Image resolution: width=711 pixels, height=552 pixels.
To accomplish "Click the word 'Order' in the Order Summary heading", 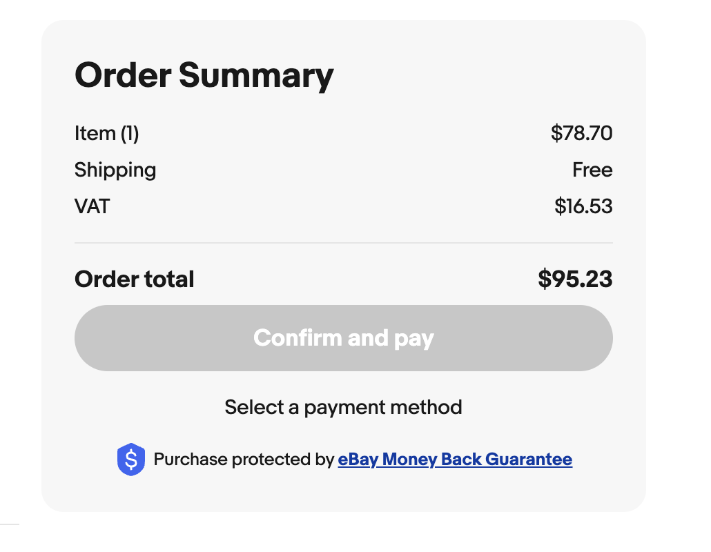I will [x=123, y=75].
